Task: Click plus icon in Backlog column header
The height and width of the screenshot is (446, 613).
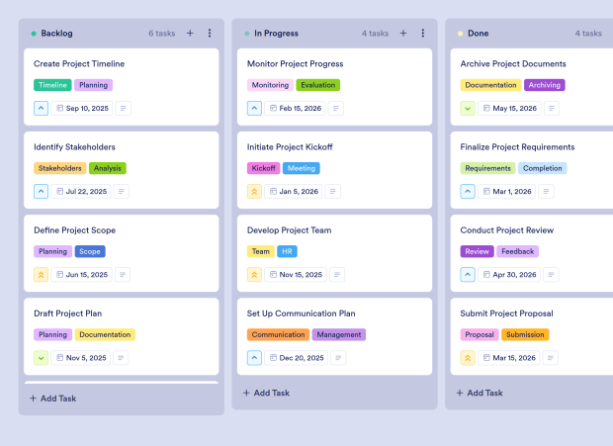Action: 190,33
